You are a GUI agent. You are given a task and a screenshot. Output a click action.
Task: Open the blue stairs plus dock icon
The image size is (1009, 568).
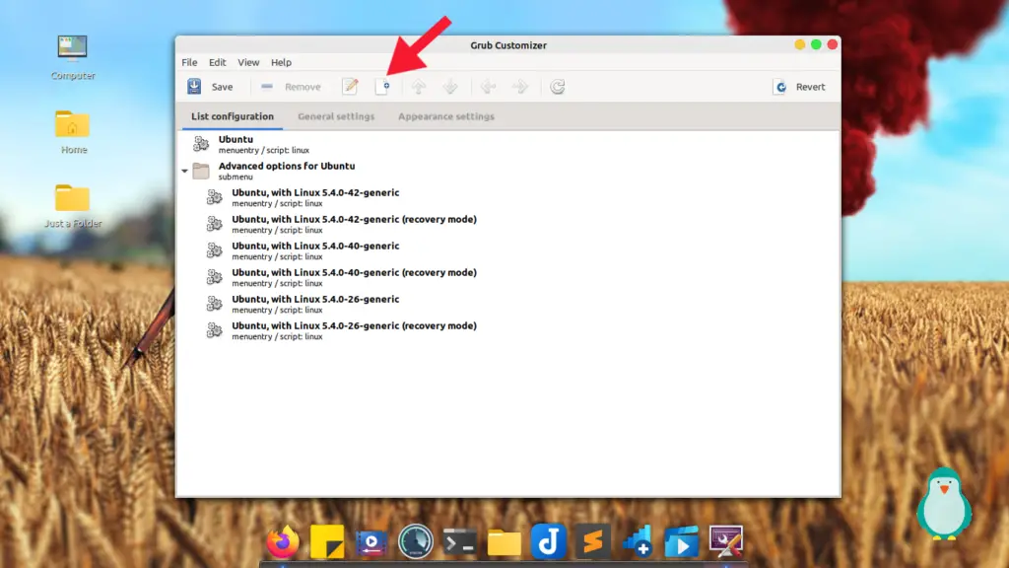tap(638, 541)
